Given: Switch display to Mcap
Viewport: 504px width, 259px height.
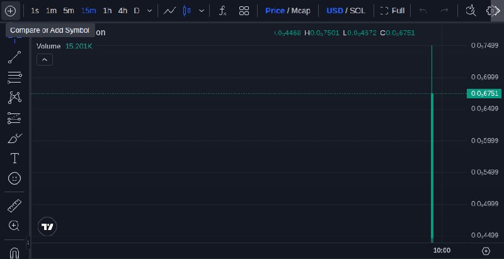Looking at the screenshot, I should [301, 11].
